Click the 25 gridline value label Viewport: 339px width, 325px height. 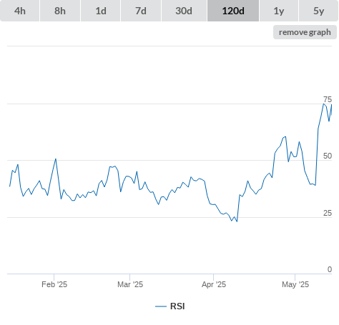tap(328, 213)
